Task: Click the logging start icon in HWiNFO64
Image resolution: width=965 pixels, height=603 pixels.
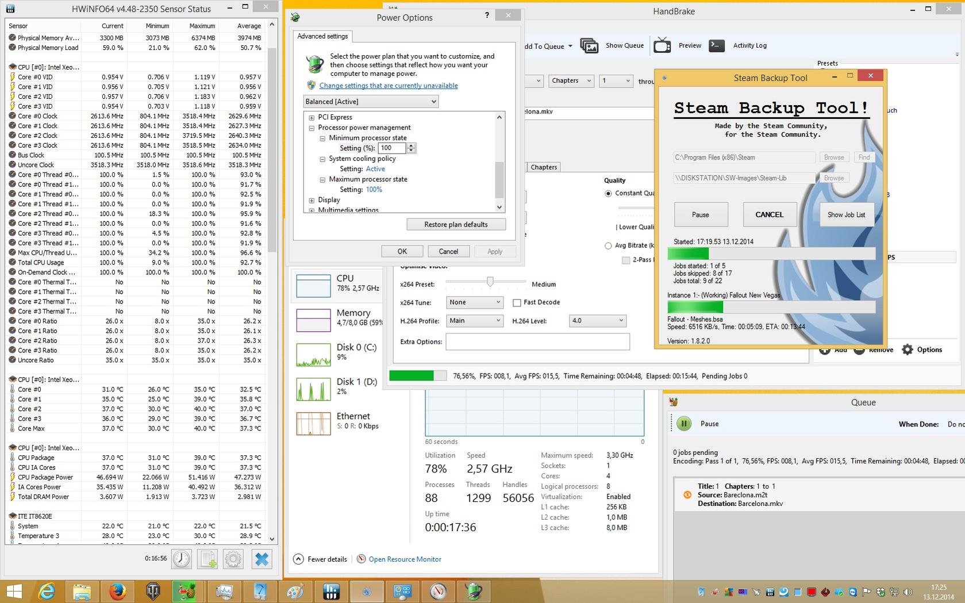Action: click(207, 559)
